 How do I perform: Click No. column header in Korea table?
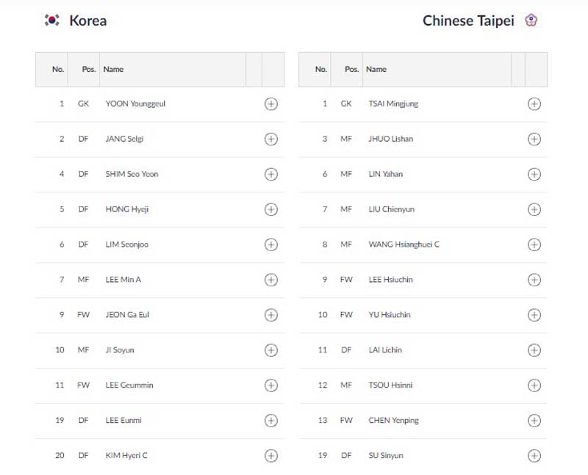click(x=58, y=69)
